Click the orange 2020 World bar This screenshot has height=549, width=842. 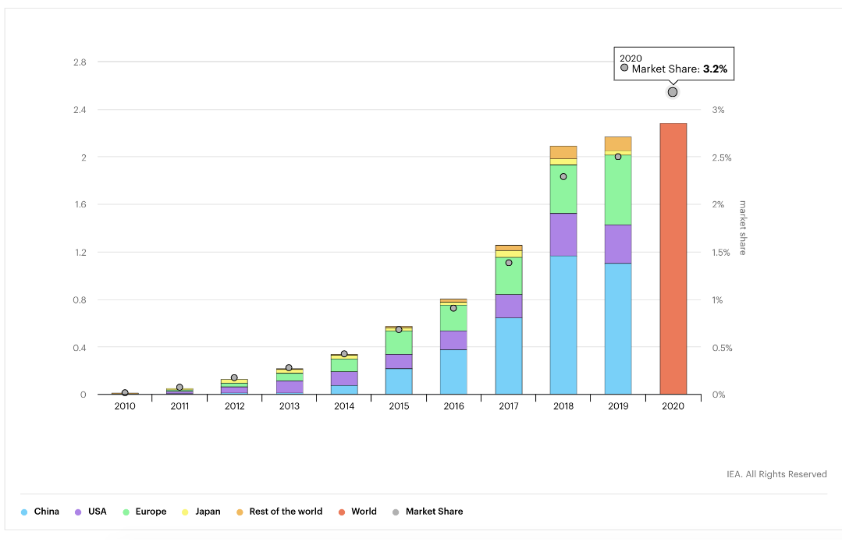(673, 259)
